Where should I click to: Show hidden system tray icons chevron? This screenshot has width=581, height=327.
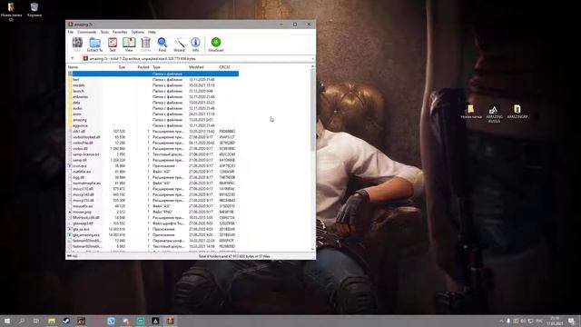click(501, 321)
